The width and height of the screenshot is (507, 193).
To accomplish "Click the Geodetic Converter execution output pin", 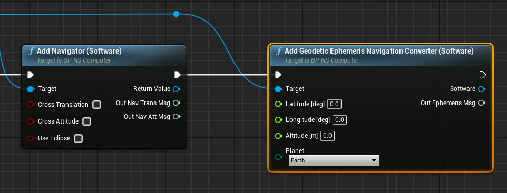I will pyautogui.click(x=482, y=75).
